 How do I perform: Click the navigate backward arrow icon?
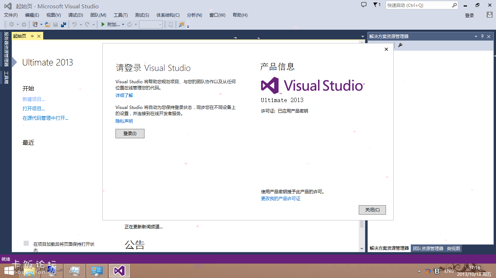point(12,25)
